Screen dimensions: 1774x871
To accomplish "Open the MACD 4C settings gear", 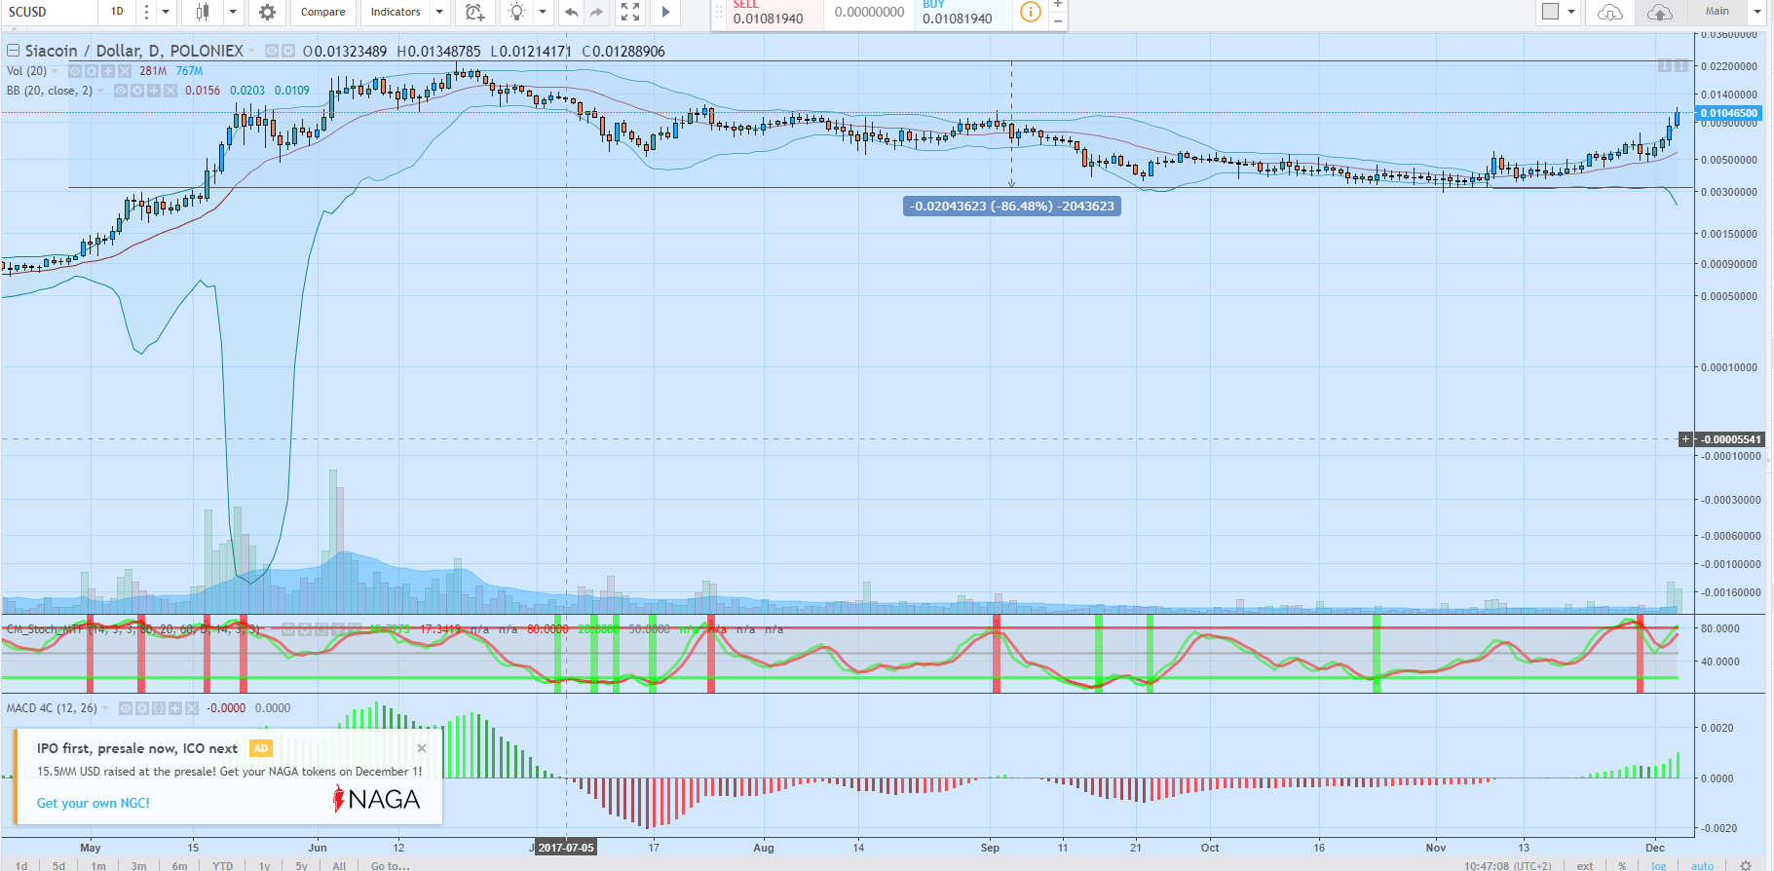I will pyautogui.click(x=142, y=708).
